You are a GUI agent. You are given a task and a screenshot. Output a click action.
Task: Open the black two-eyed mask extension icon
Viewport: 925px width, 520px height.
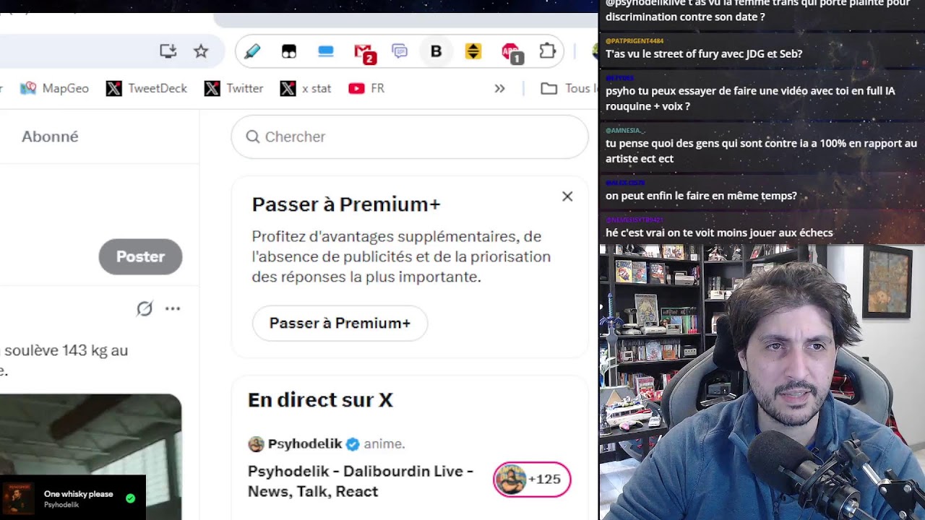(289, 51)
